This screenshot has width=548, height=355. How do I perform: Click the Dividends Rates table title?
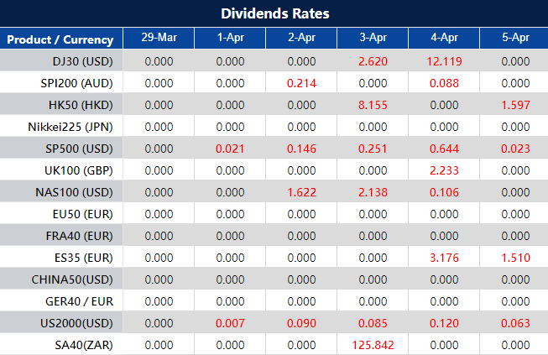click(274, 13)
